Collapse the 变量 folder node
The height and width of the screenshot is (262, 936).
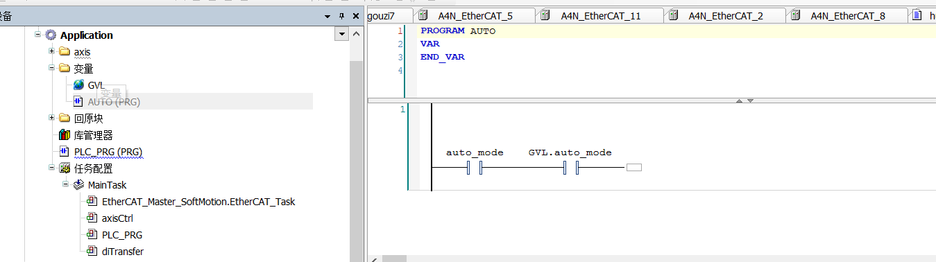(51, 68)
